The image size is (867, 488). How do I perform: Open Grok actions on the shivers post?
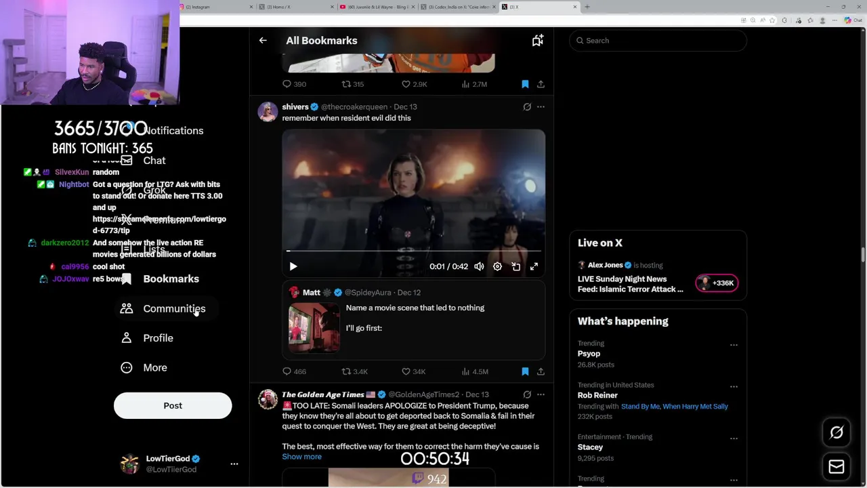pos(527,107)
